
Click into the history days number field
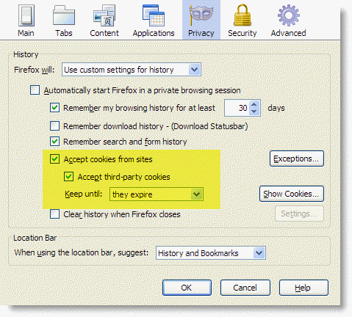[x=237, y=108]
